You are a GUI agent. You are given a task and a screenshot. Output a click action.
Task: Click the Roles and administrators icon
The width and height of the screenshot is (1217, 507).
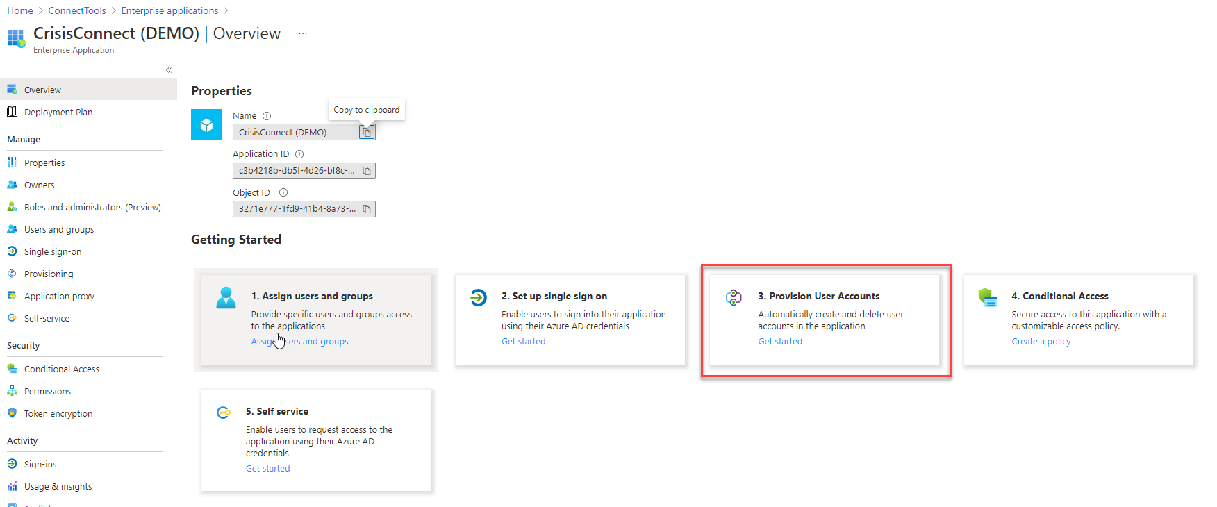click(x=12, y=206)
